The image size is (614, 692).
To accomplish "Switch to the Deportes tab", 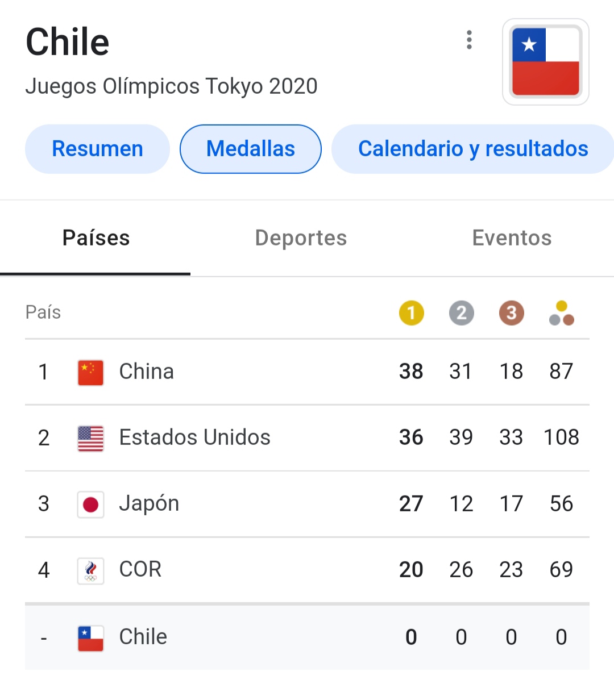I will point(301,238).
